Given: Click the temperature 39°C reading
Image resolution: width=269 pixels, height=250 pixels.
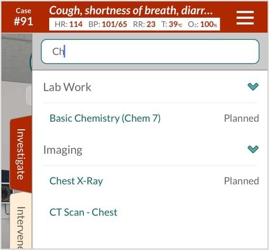Looking at the screenshot, I should 172,24.
